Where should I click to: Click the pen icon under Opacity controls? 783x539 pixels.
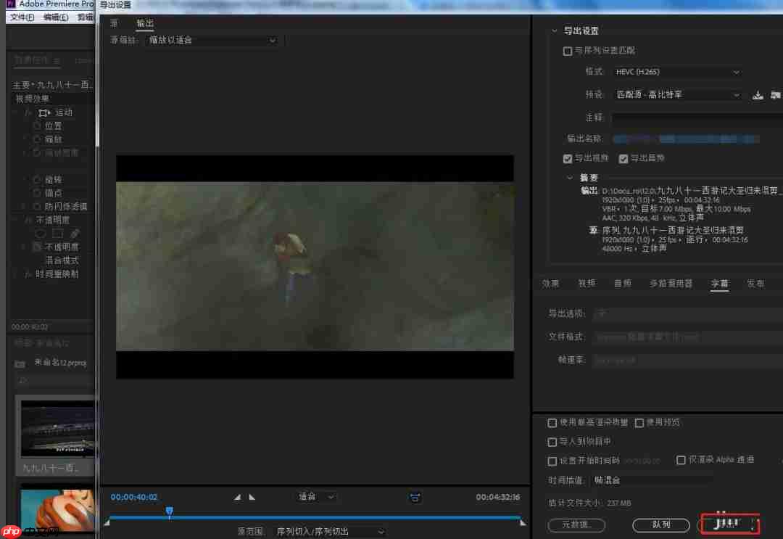pos(74,233)
